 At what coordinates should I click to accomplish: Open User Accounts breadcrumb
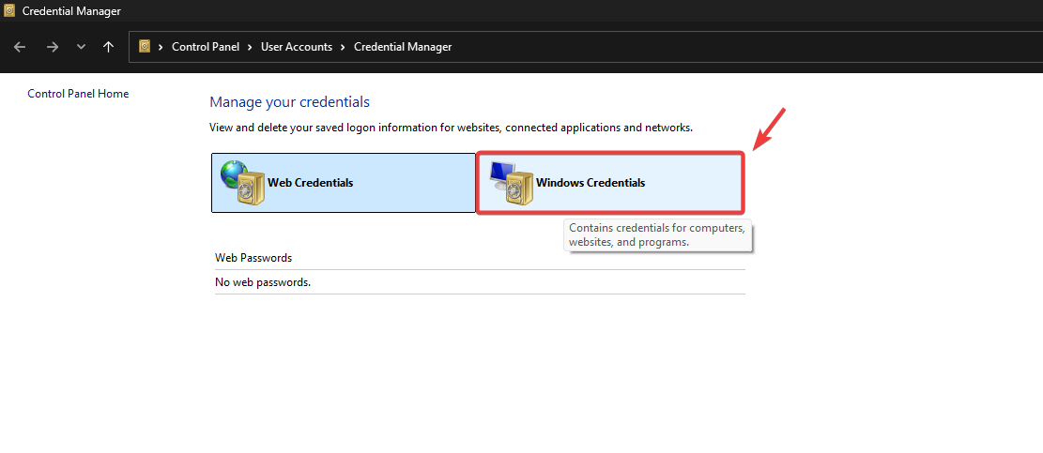click(297, 47)
